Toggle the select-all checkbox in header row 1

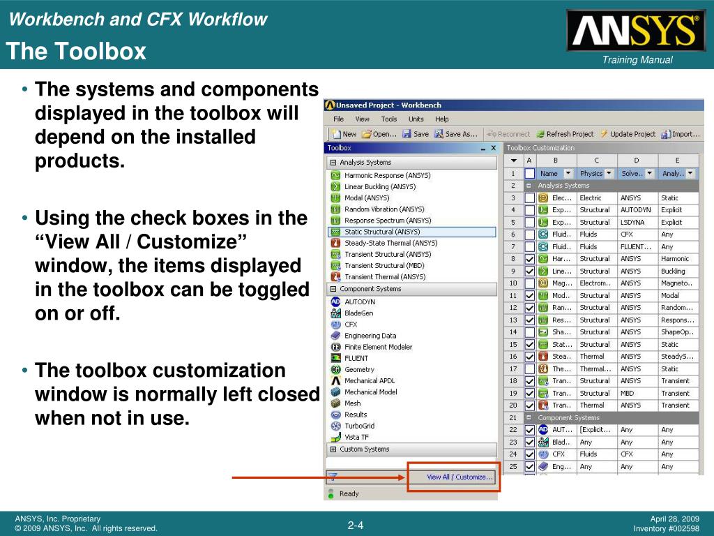(529, 173)
